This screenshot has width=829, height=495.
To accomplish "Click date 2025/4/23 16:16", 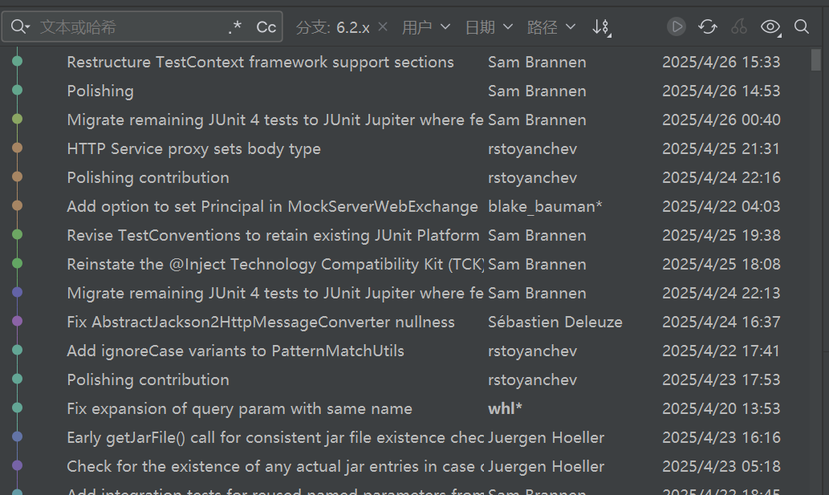I will click(x=721, y=437).
